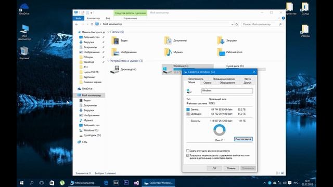Launch Photoshop from the taskbar

126,183
